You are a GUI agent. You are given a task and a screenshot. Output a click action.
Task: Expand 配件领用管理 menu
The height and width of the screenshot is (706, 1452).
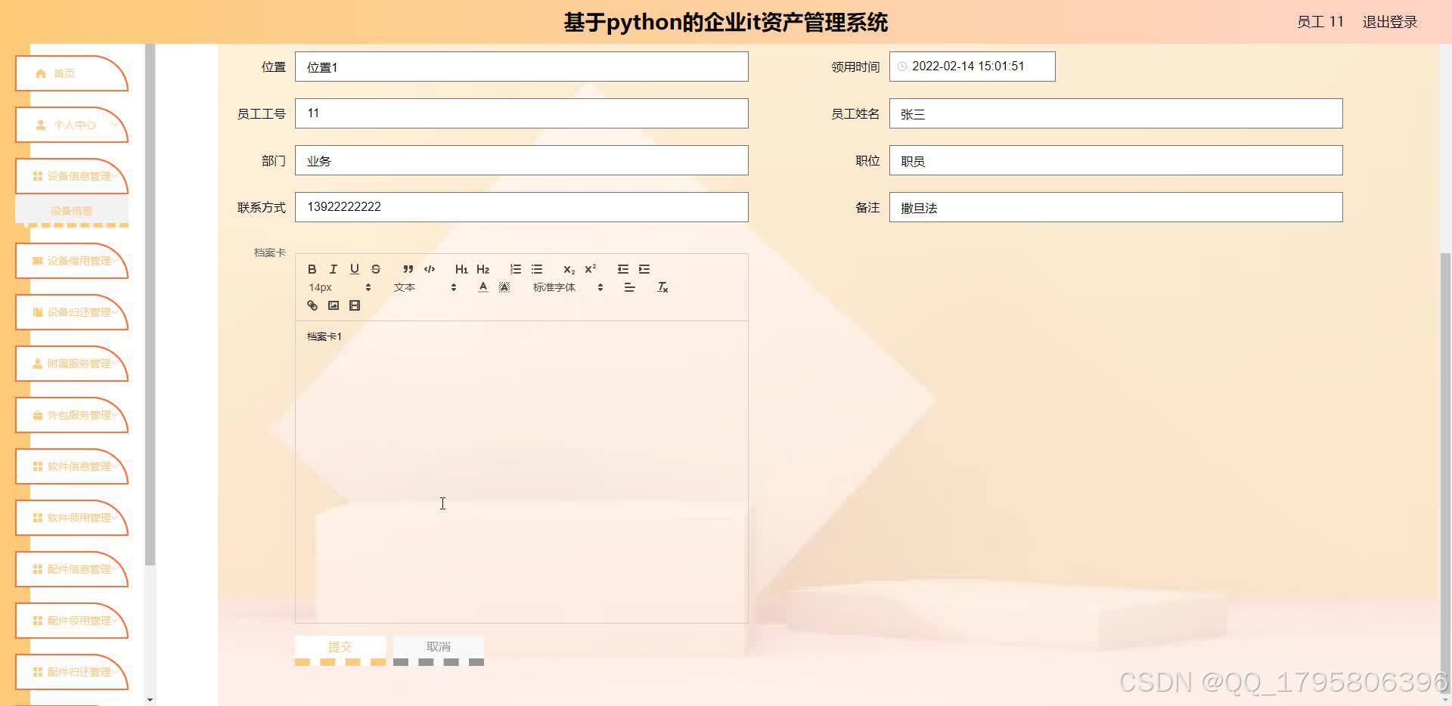(x=72, y=621)
